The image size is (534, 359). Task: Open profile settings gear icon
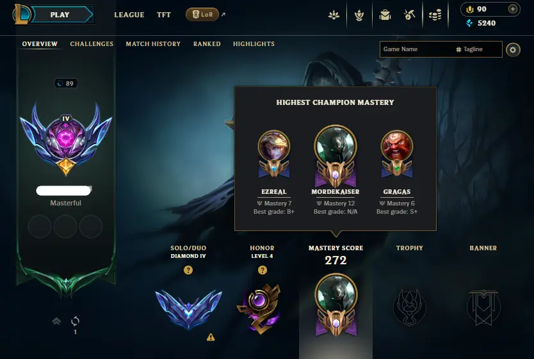513,50
